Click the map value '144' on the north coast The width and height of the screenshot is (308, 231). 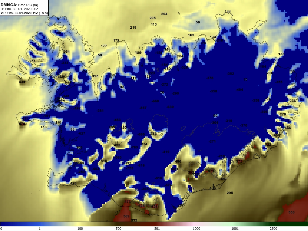point(228,11)
